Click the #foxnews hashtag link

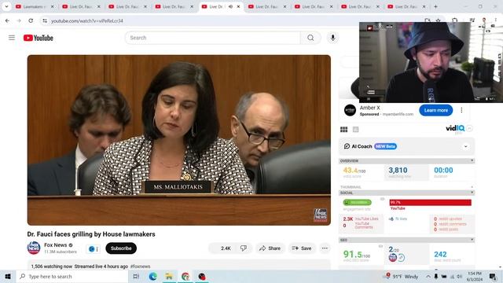coord(140,266)
